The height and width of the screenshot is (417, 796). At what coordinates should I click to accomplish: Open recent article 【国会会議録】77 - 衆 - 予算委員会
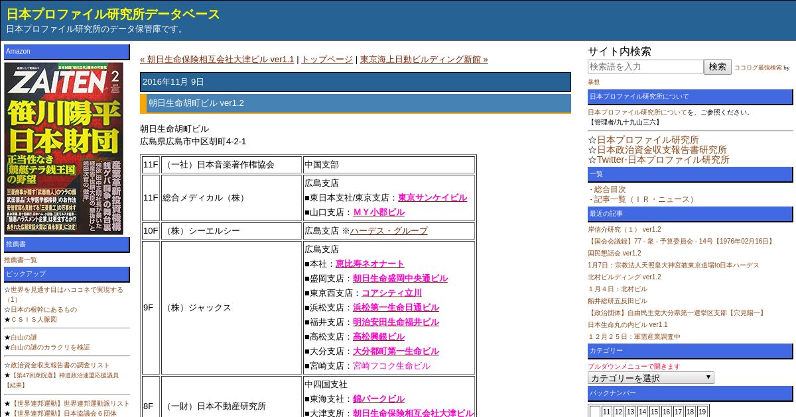coord(681,241)
